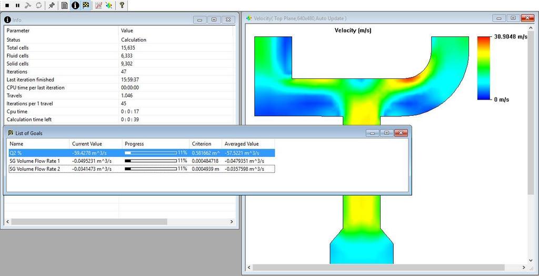Click the Velocity window scroll right arrow
Image resolution: width=539 pixels, height=276 pixels.
point(524,268)
